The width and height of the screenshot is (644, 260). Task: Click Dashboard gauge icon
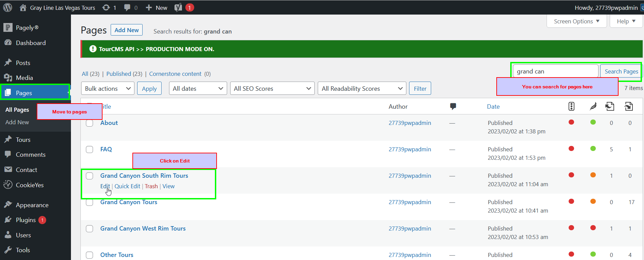pos(8,43)
